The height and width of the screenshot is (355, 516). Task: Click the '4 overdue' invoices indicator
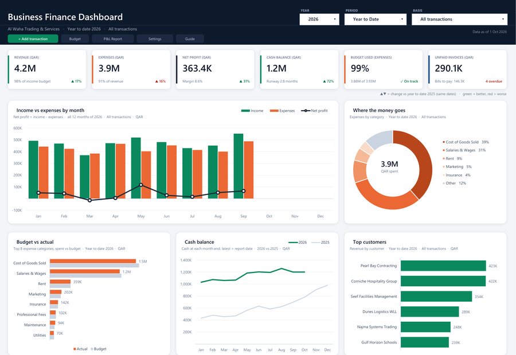point(494,81)
